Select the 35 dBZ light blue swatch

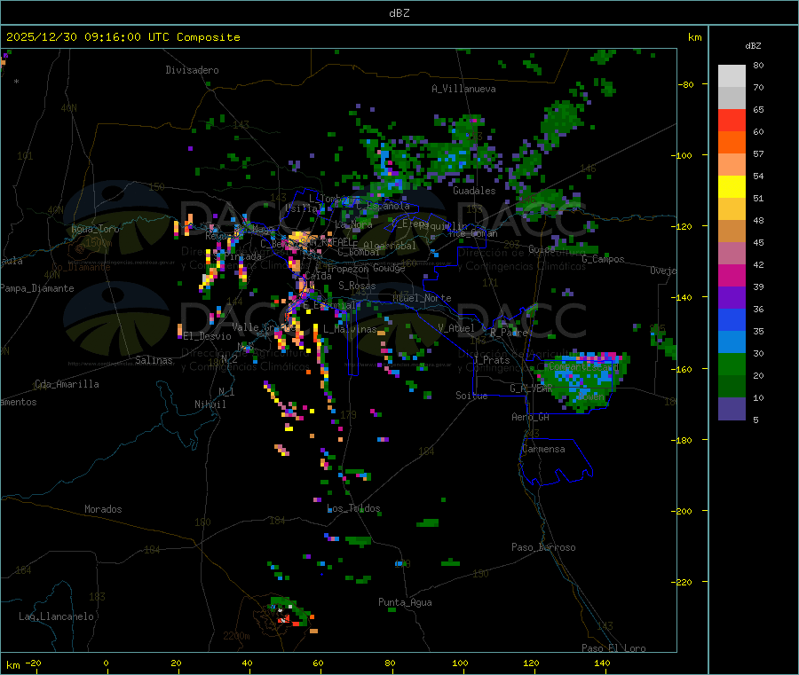point(732,342)
